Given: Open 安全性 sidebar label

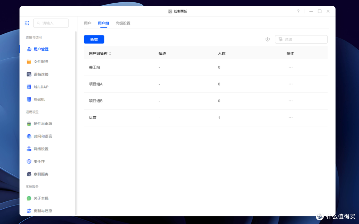Looking at the screenshot, I should [39, 161].
